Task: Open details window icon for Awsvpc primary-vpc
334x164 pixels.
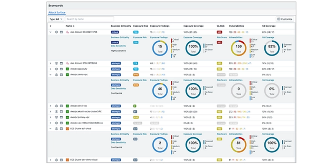Action: (61, 117)
